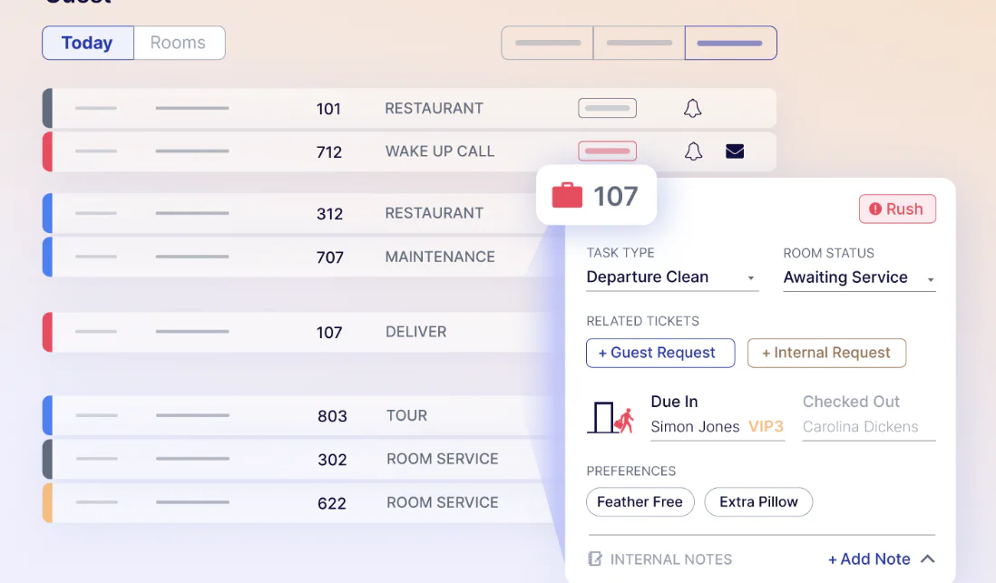Screen dimensions: 996x583
Task: Select the first placeholder filter segment
Action: point(547,44)
